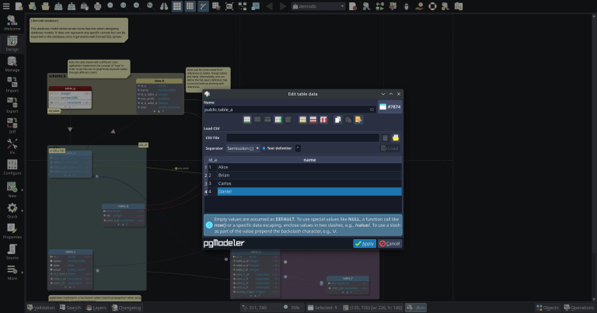The image size is (597, 313).
Task: Click the #7874 table color swatch
Action: click(x=390, y=107)
